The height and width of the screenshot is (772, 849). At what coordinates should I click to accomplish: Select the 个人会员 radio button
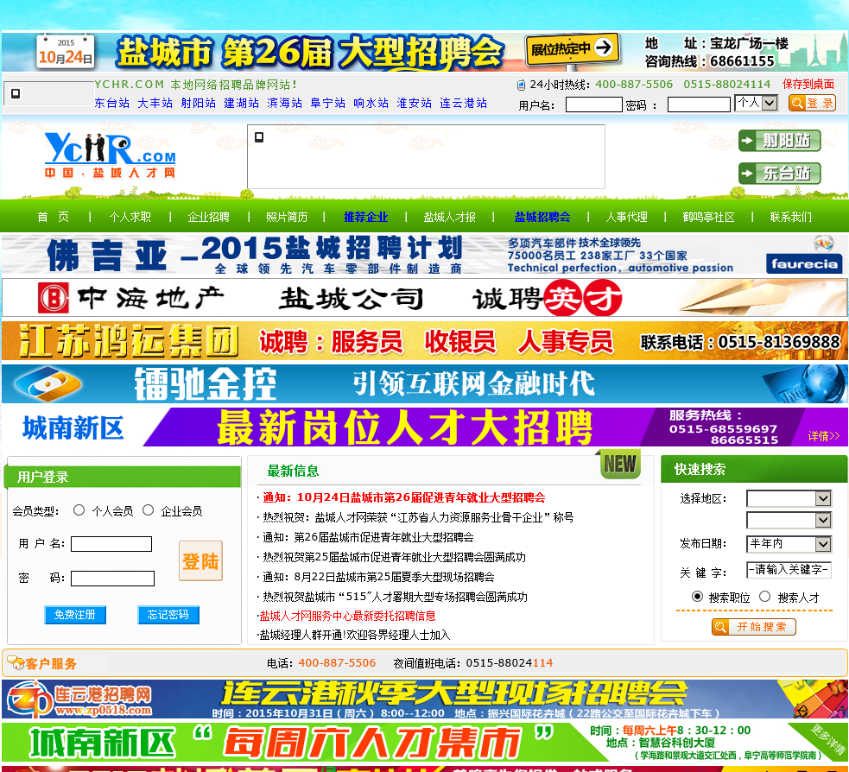click(x=79, y=510)
